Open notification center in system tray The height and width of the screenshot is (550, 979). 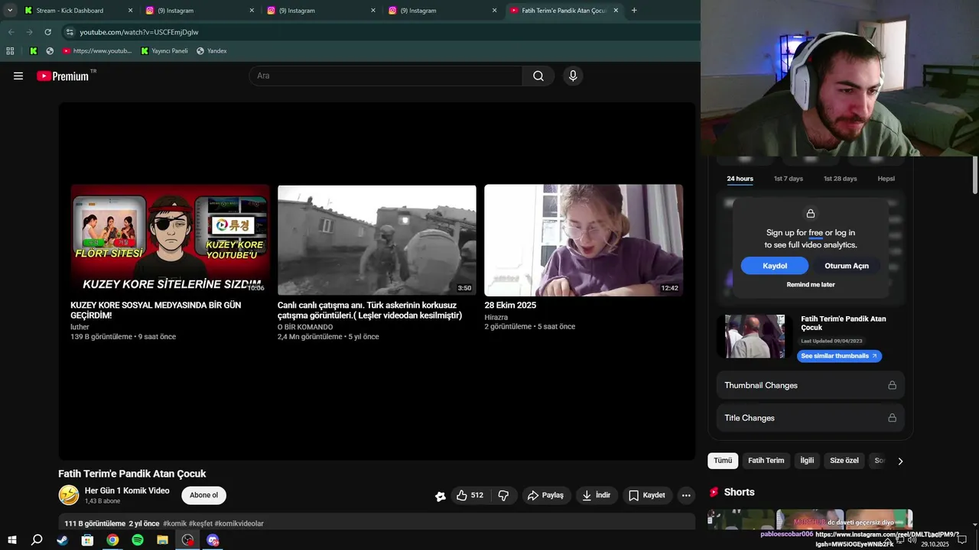pyautogui.click(x=962, y=540)
